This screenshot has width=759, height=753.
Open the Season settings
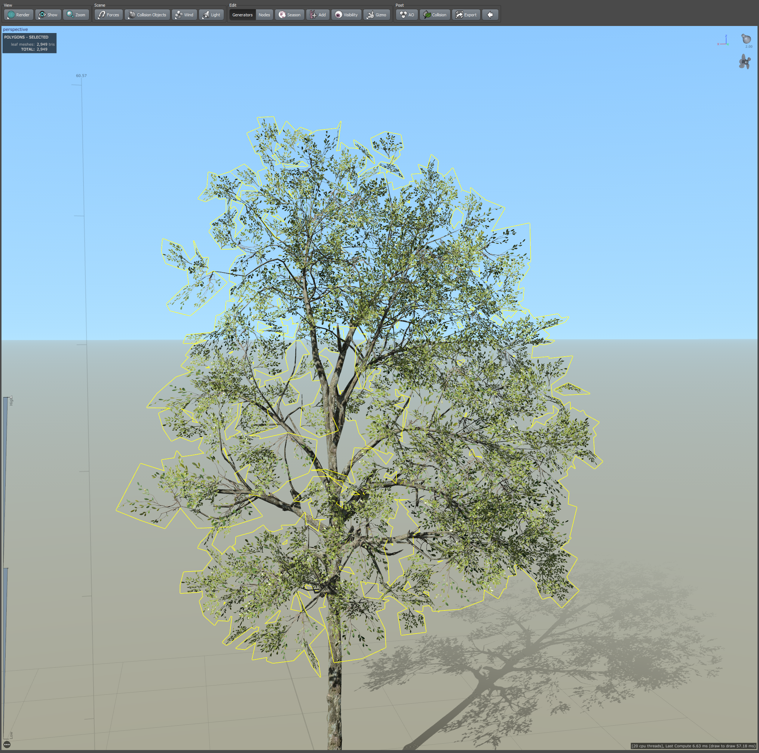pyautogui.click(x=289, y=15)
